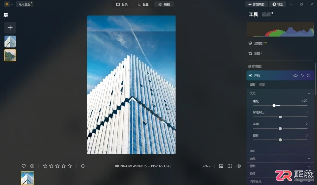Select the building layer thumbnail
The image size is (317, 185).
(x=10, y=41)
